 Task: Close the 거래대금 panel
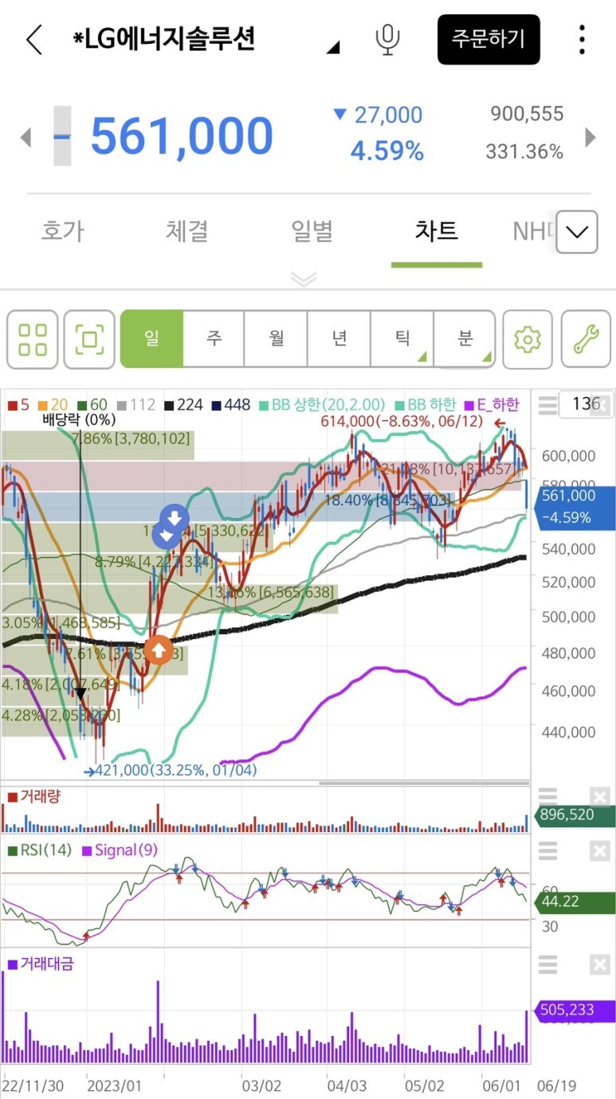[600, 965]
